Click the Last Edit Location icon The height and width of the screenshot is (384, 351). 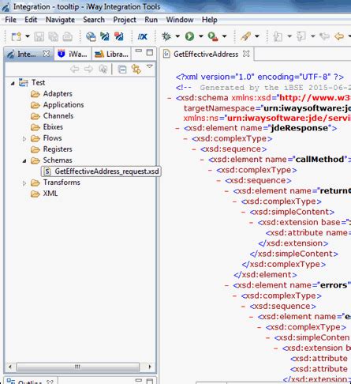click(324, 36)
